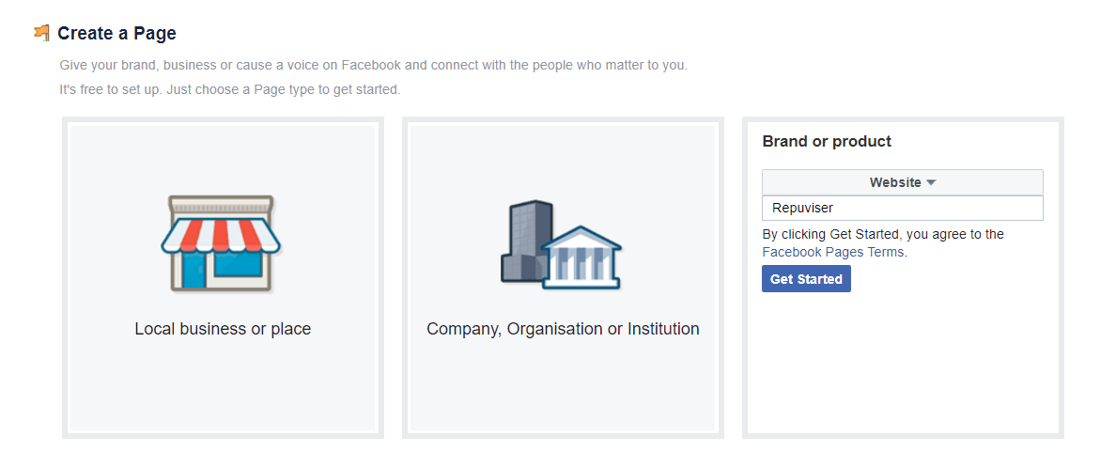Select the Brand or product heading
This screenshot has height=452, width=1116.
click(x=827, y=142)
